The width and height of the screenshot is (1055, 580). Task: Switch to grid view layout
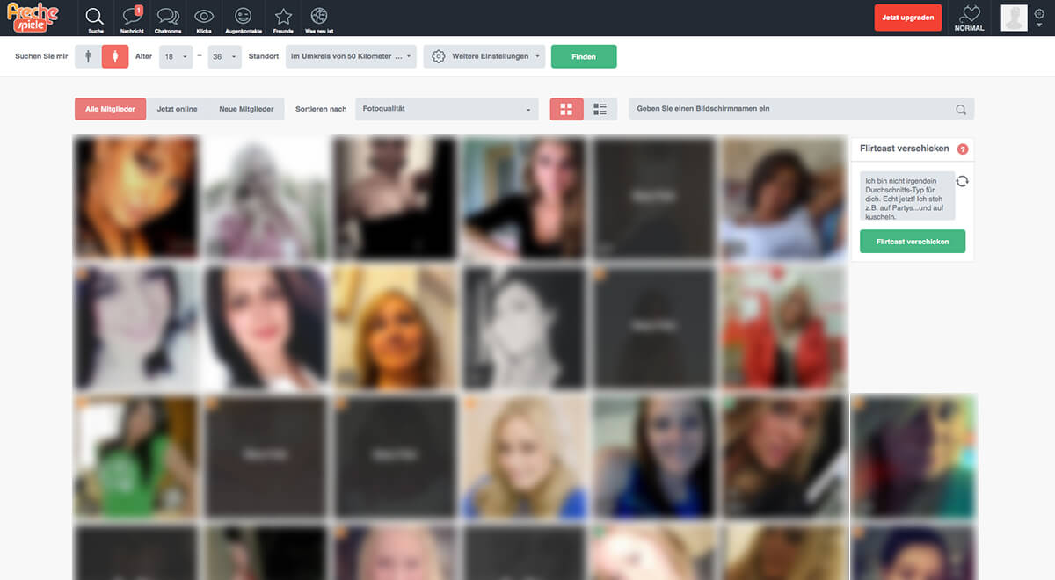pos(567,109)
